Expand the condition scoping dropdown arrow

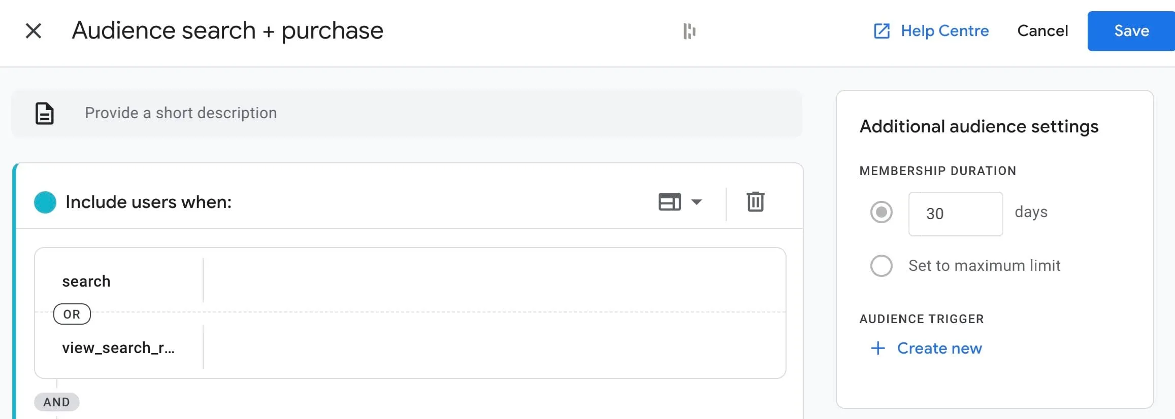click(697, 202)
